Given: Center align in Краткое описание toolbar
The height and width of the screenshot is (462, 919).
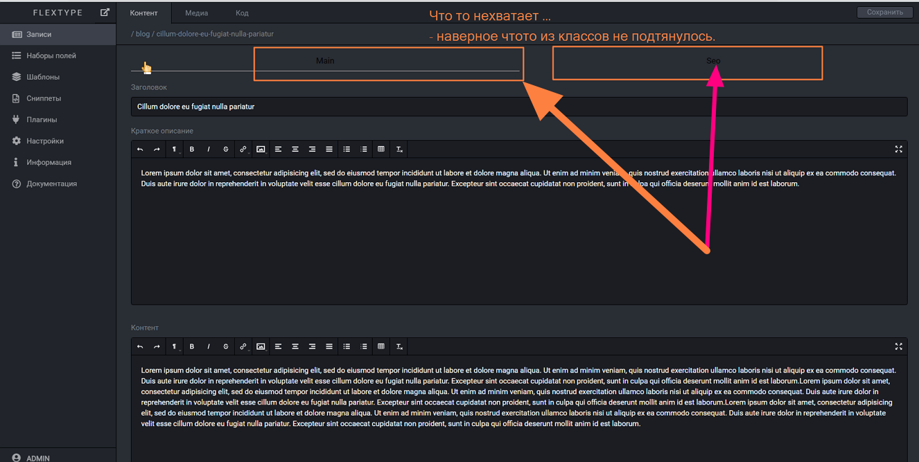Looking at the screenshot, I should (x=295, y=149).
